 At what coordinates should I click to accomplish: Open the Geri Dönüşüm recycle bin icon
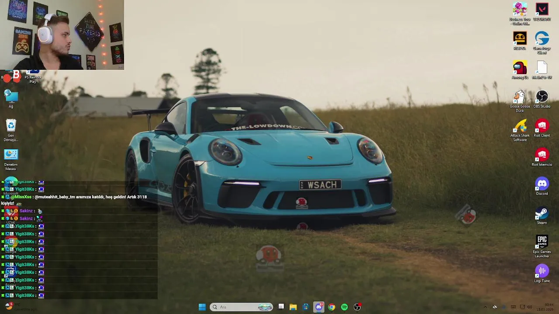[x=11, y=130]
